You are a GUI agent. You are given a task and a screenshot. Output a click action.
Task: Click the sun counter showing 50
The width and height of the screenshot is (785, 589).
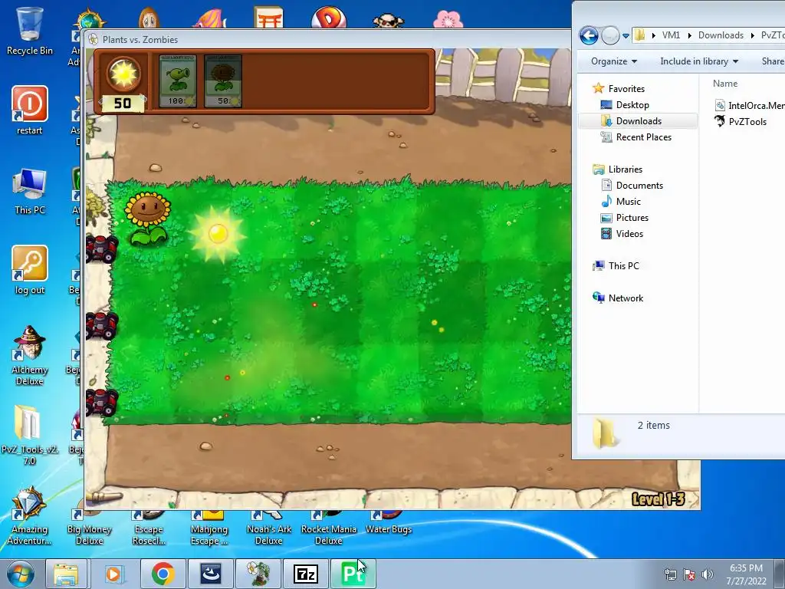[x=123, y=104]
